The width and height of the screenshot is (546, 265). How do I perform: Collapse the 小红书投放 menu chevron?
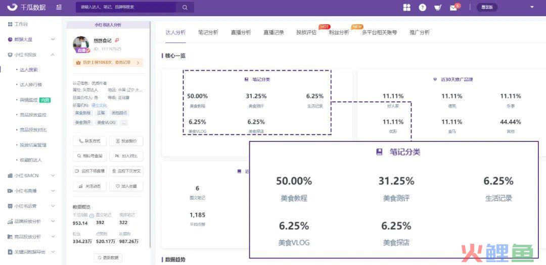(53, 55)
